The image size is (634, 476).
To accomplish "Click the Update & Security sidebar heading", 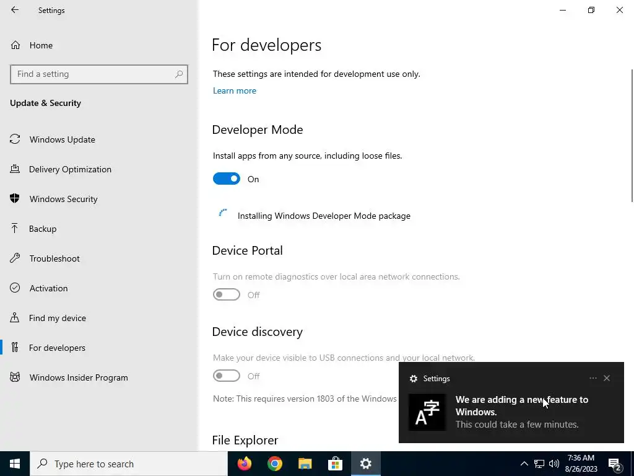I will [45, 103].
